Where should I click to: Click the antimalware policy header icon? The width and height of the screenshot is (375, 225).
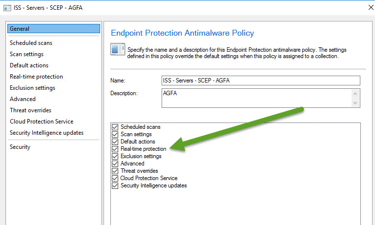click(x=118, y=49)
